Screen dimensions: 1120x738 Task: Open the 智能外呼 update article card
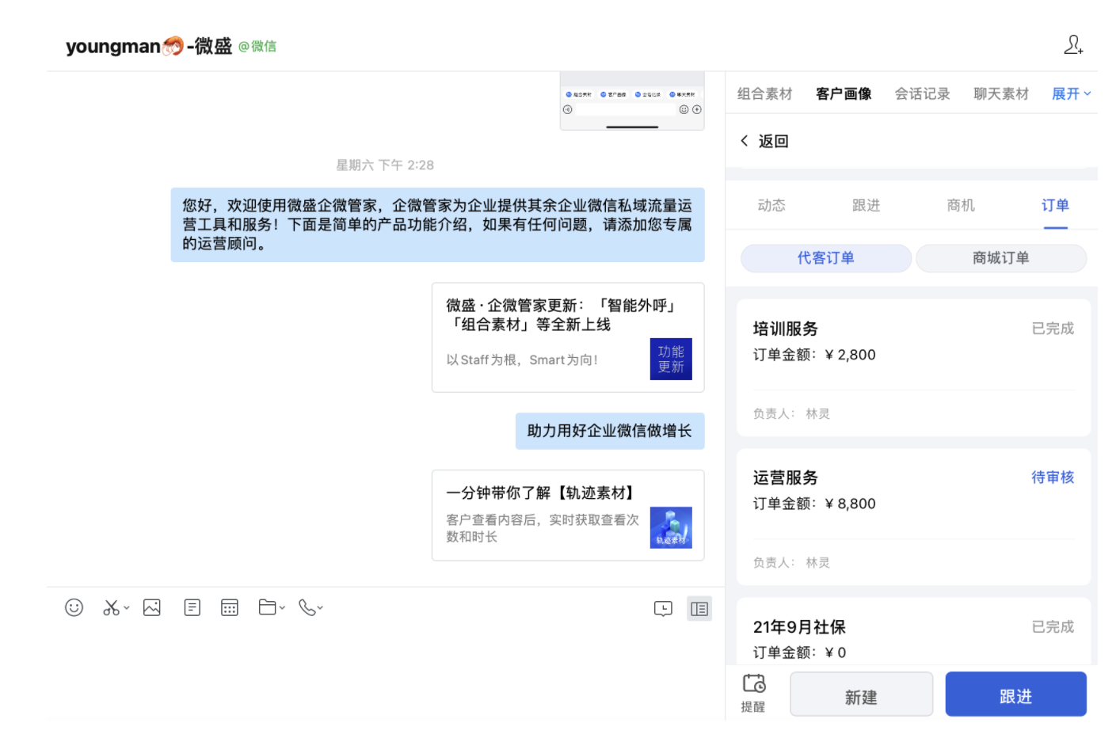point(568,337)
